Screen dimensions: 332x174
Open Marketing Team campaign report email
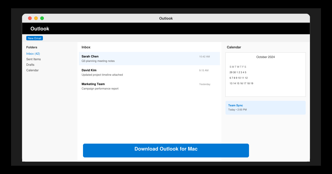tap(149, 86)
